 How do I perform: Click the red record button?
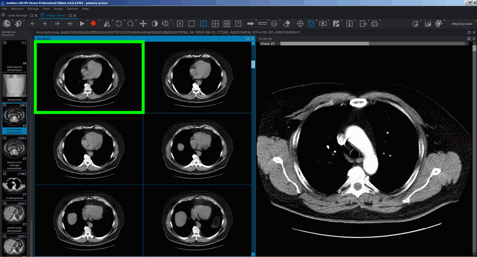[x=93, y=23]
